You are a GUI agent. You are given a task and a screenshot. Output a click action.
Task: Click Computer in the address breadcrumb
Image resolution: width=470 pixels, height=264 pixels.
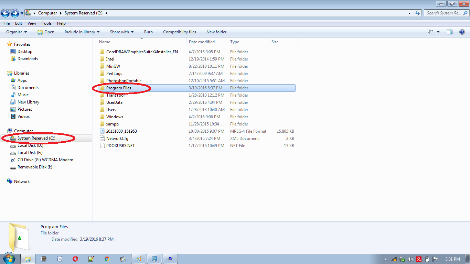pos(47,13)
